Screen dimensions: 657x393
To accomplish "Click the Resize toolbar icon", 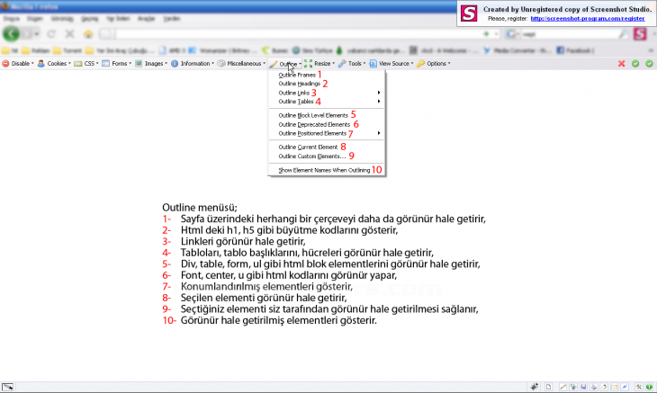I will coord(309,64).
